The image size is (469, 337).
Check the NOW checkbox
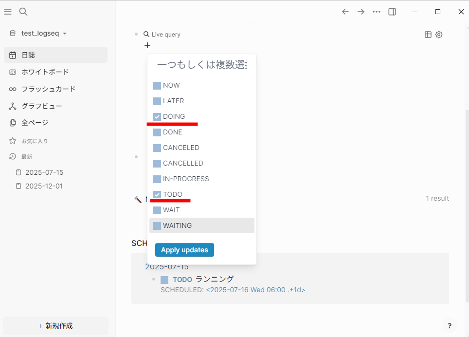pyautogui.click(x=157, y=86)
